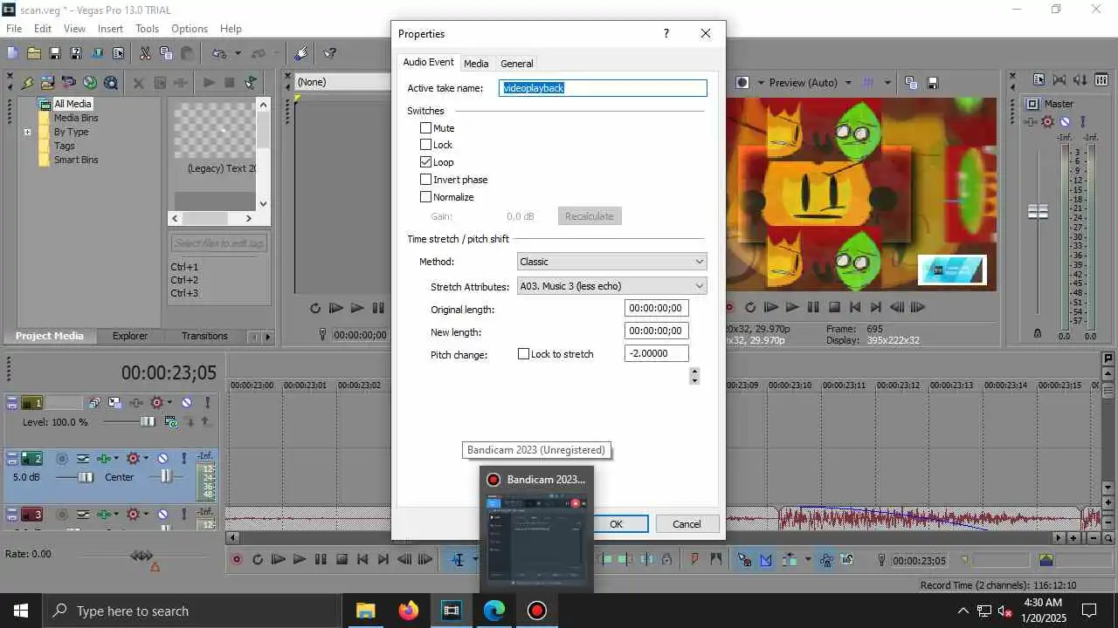Click the Rate scrub slider handle

[x=141, y=556]
